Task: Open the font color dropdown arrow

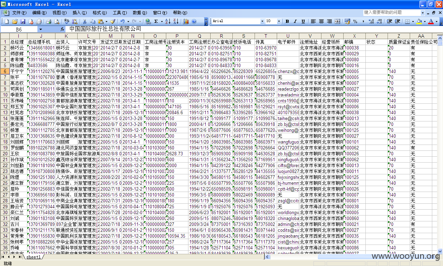Action: coord(436,21)
